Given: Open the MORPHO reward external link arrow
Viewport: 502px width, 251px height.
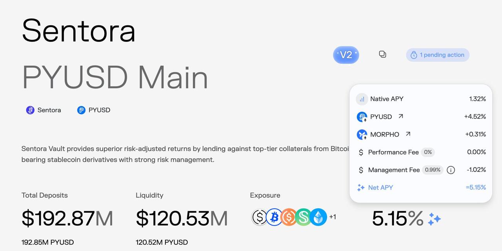Looking at the screenshot, I should point(408,134).
